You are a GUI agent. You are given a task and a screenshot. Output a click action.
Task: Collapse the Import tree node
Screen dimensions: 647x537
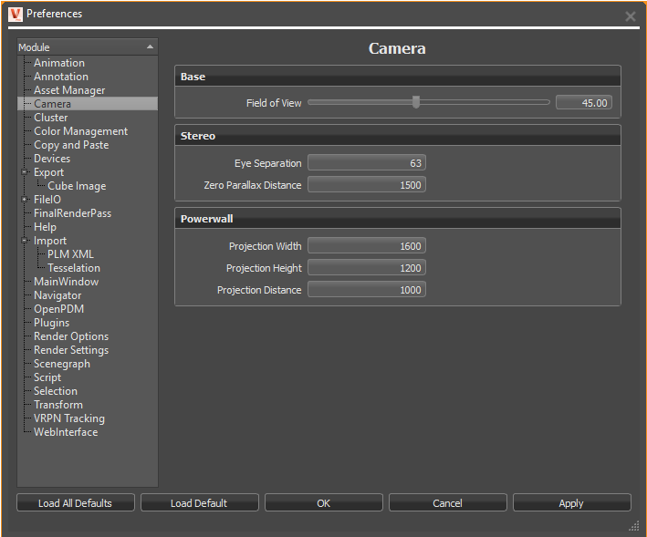(x=25, y=241)
